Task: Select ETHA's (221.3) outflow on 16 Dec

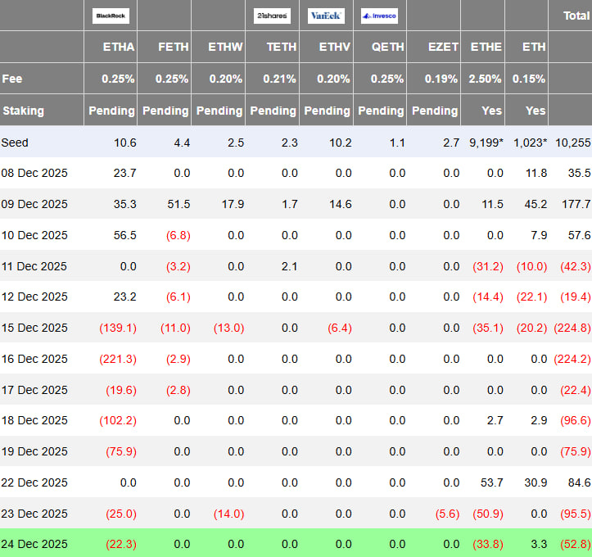Action: click(118, 359)
